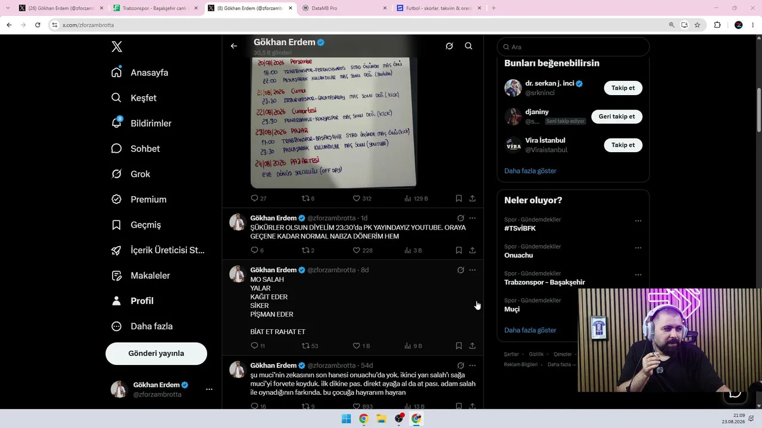Open İçerik Üreticisi Stüdyosu item
This screenshot has height=428, width=762.
tap(158, 250)
